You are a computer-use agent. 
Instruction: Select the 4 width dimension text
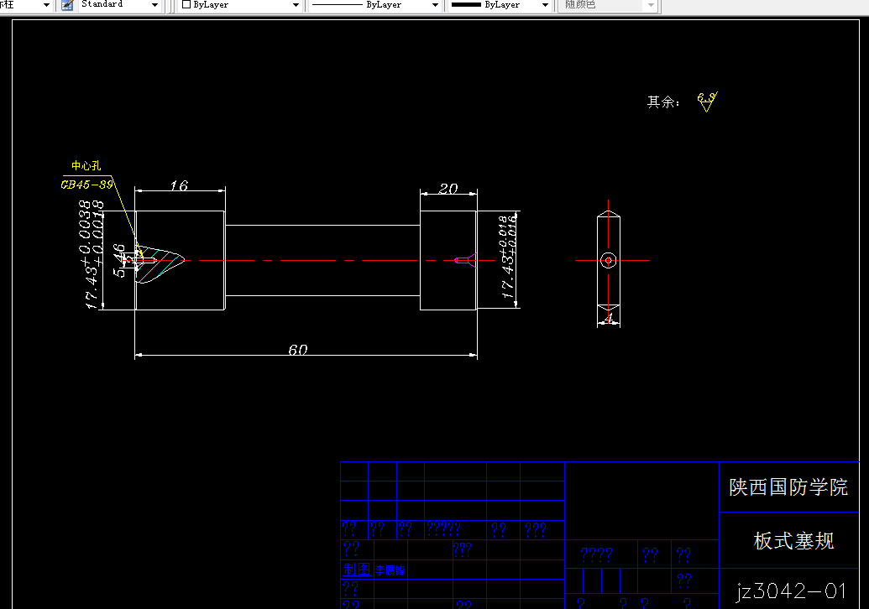click(x=609, y=319)
